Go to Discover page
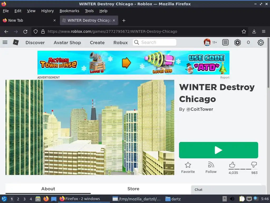 coord(35,43)
